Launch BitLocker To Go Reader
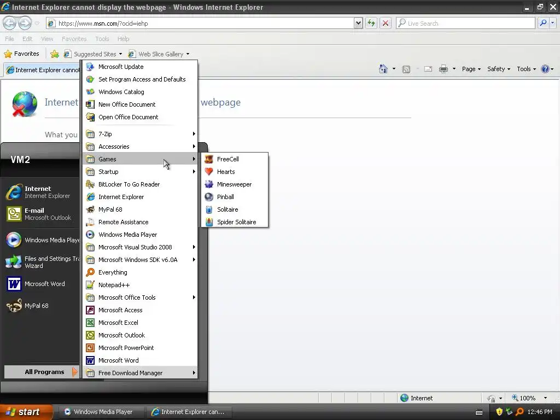Viewport: 560px width, 420px height. click(x=140, y=184)
